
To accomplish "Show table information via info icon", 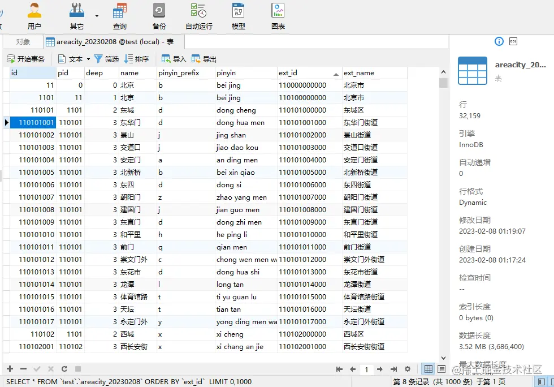I will (x=499, y=41).
